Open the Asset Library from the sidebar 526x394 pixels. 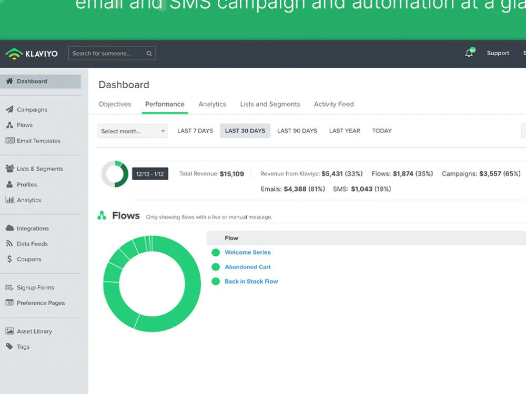click(11, 331)
